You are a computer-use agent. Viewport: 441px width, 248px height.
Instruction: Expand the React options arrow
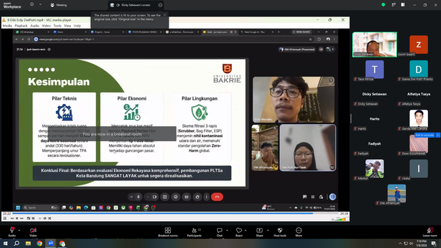[245, 230]
